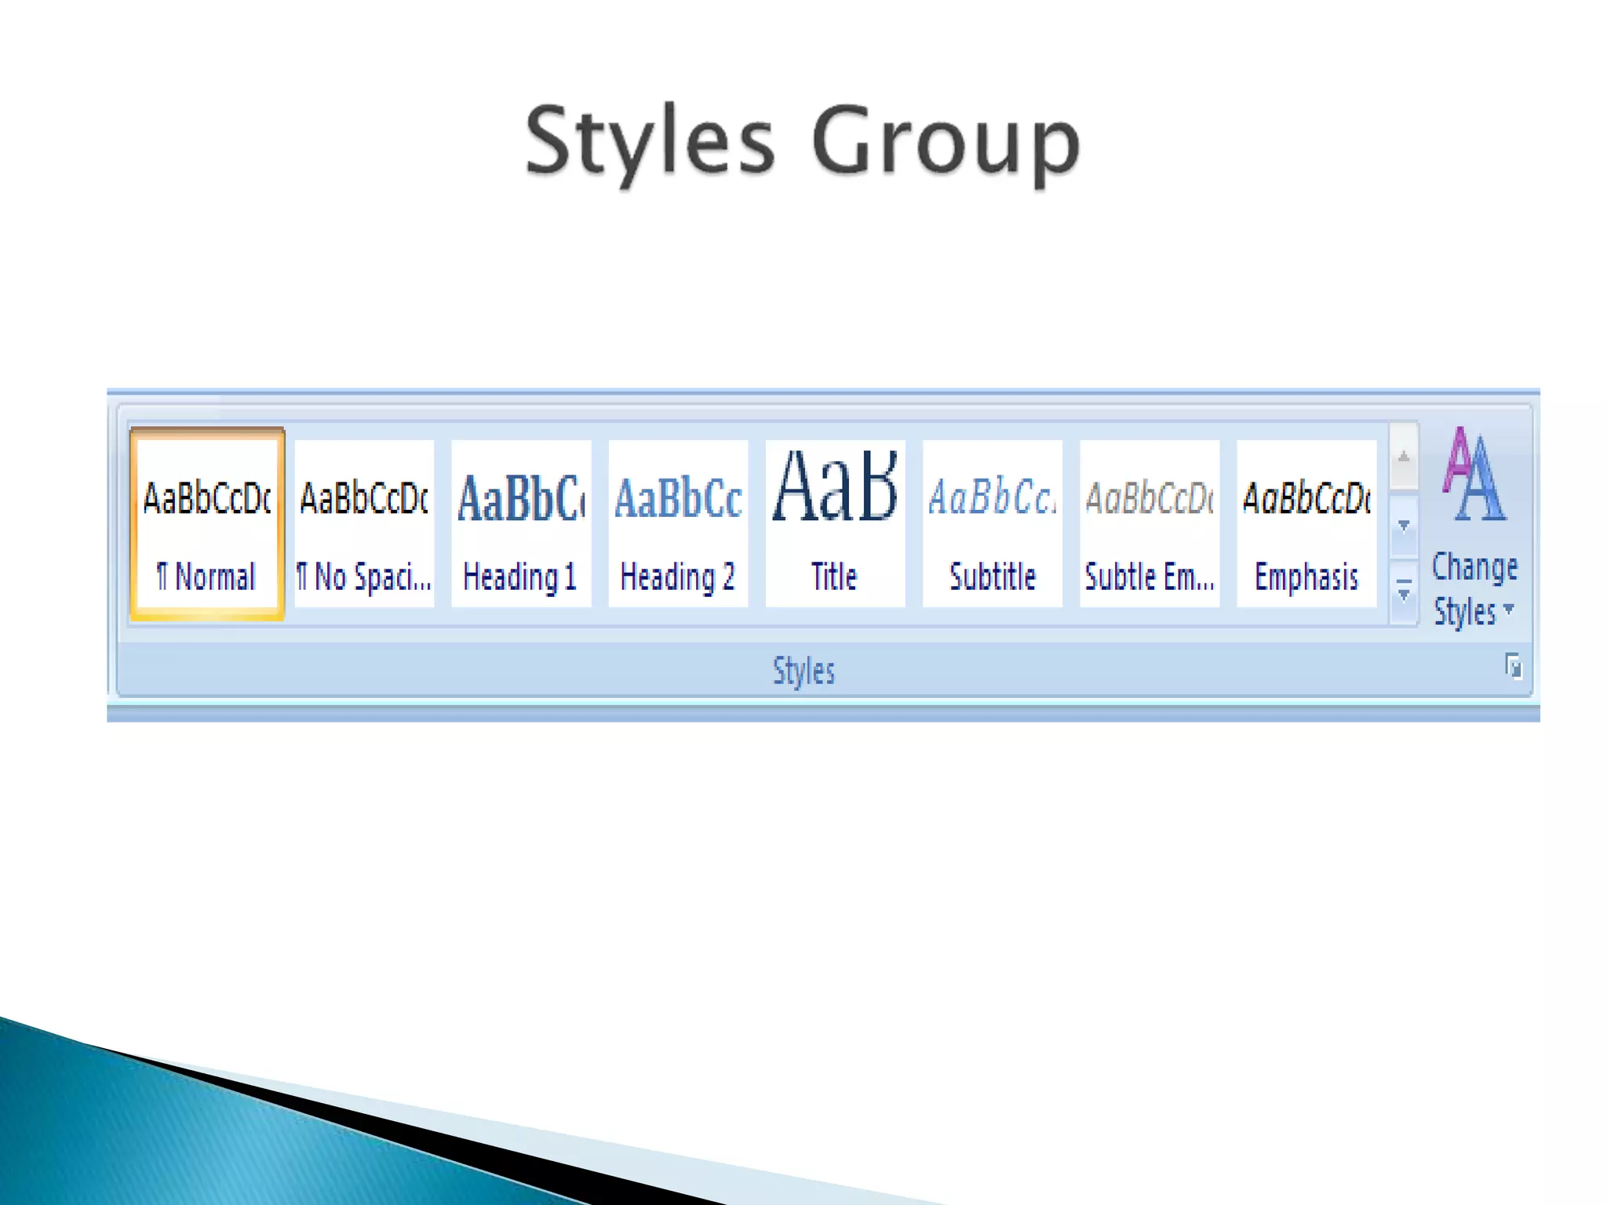The width and height of the screenshot is (1607, 1205).
Task: Pick the Subtle Emphasis style
Action: pos(1150,523)
